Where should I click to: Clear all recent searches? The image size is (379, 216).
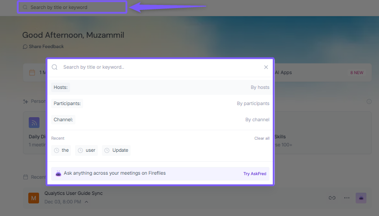pyautogui.click(x=262, y=138)
